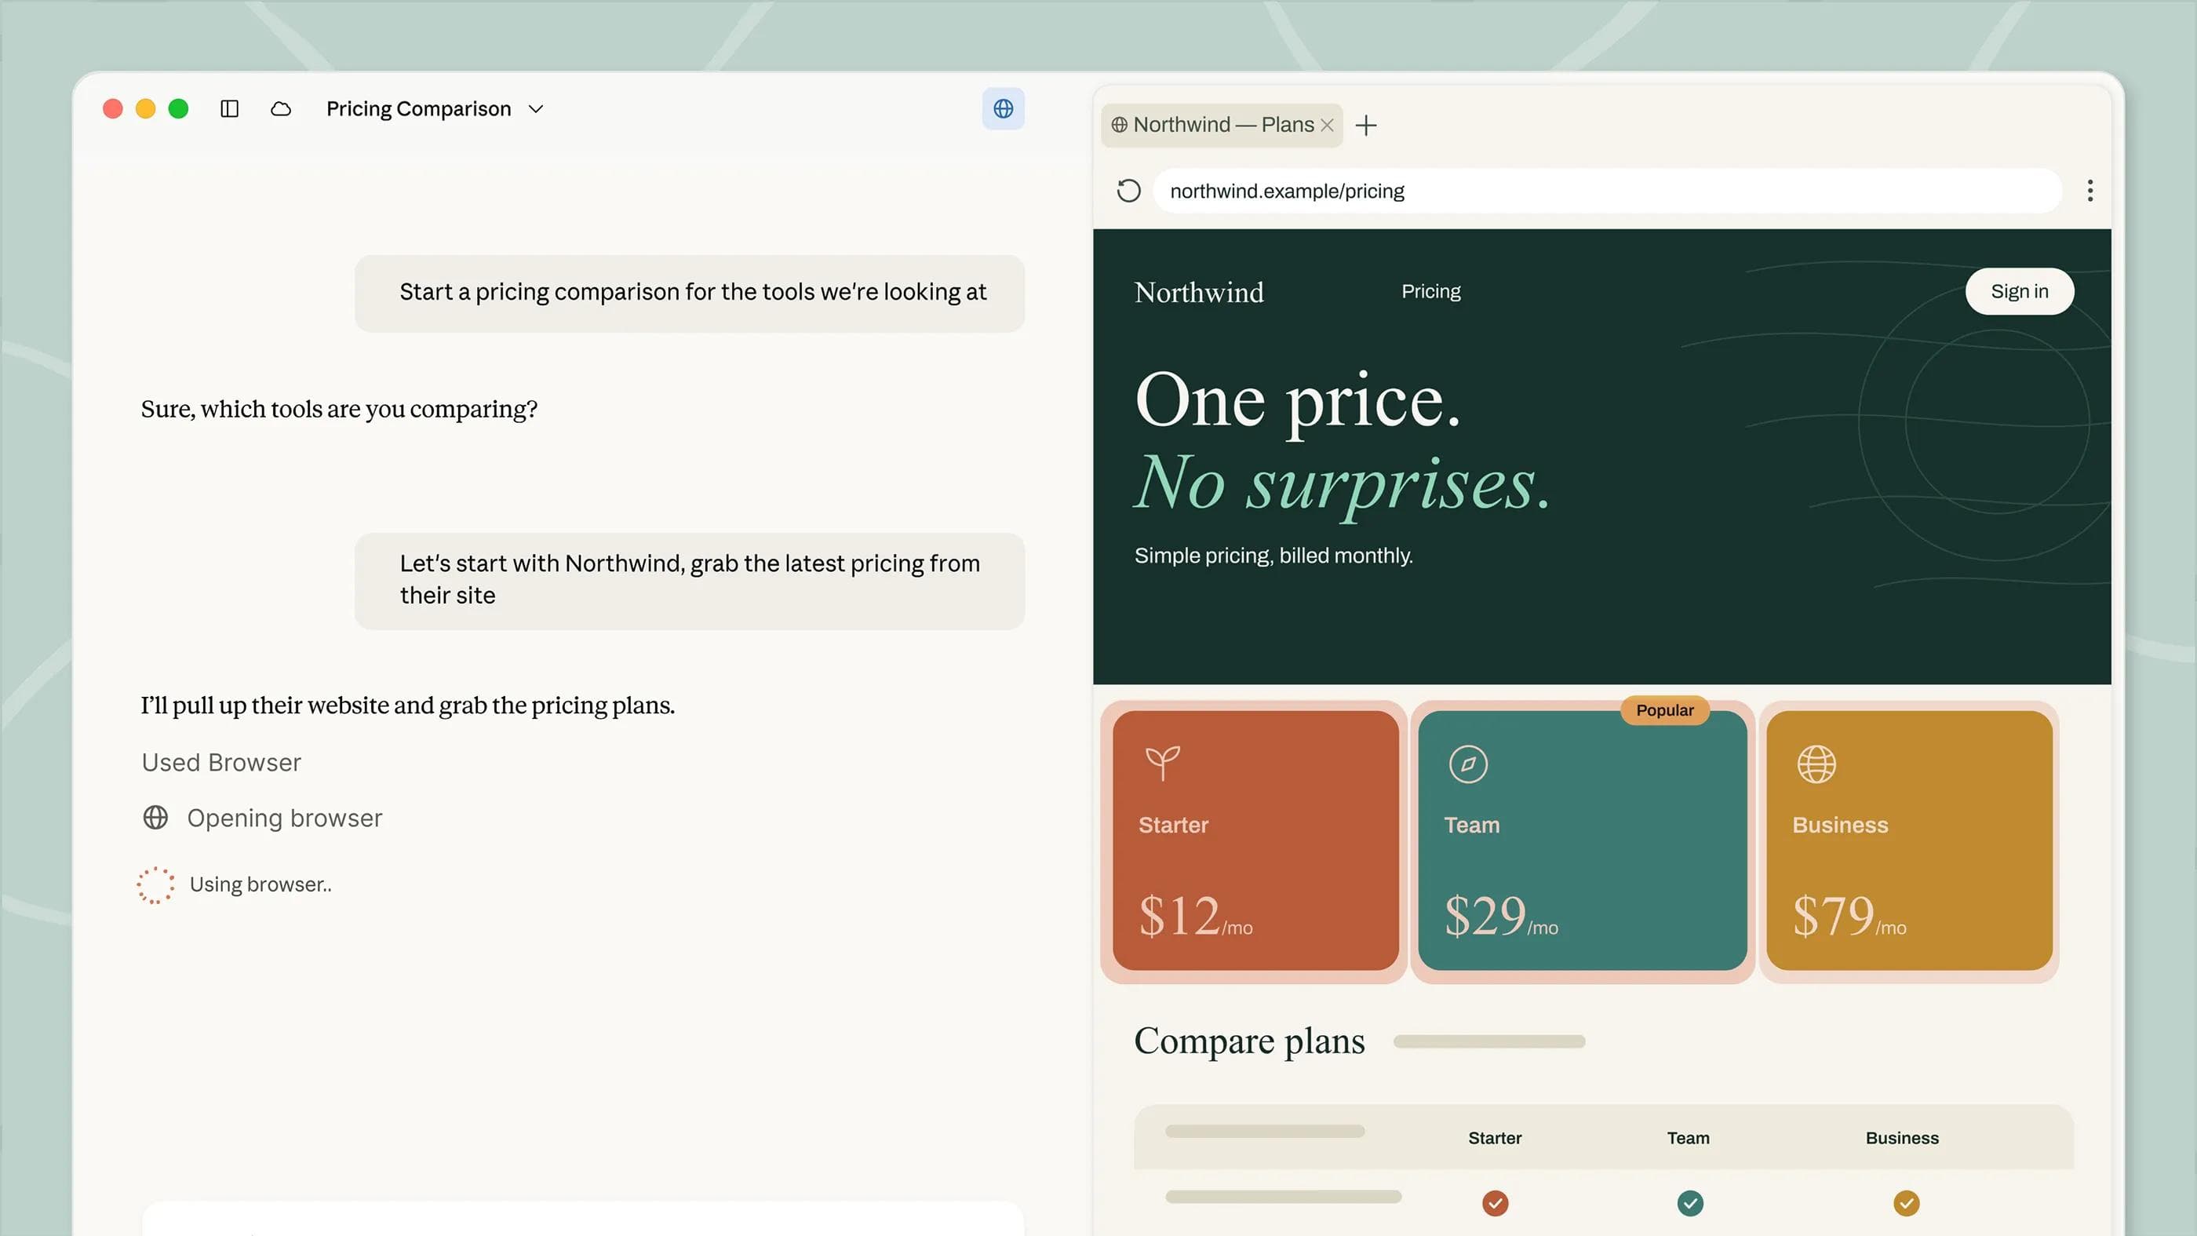Screen dimensions: 2197x1236
Task: Select the Starter $12/mo plan card
Action: pyautogui.click(x=1255, y=840)
